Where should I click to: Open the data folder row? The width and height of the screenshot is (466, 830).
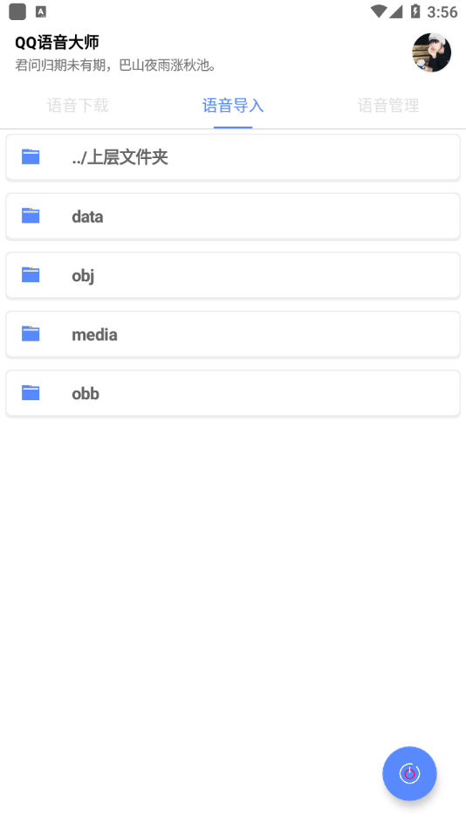click(x=233, y=217)
